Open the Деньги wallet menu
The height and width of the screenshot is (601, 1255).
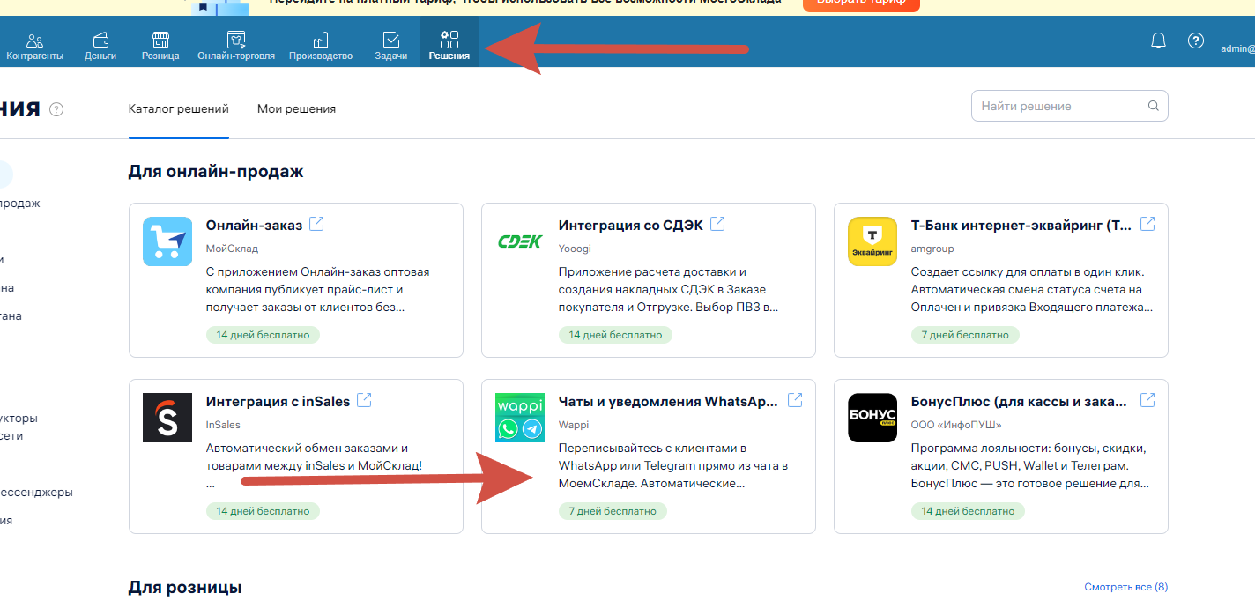tap(100, 47)
